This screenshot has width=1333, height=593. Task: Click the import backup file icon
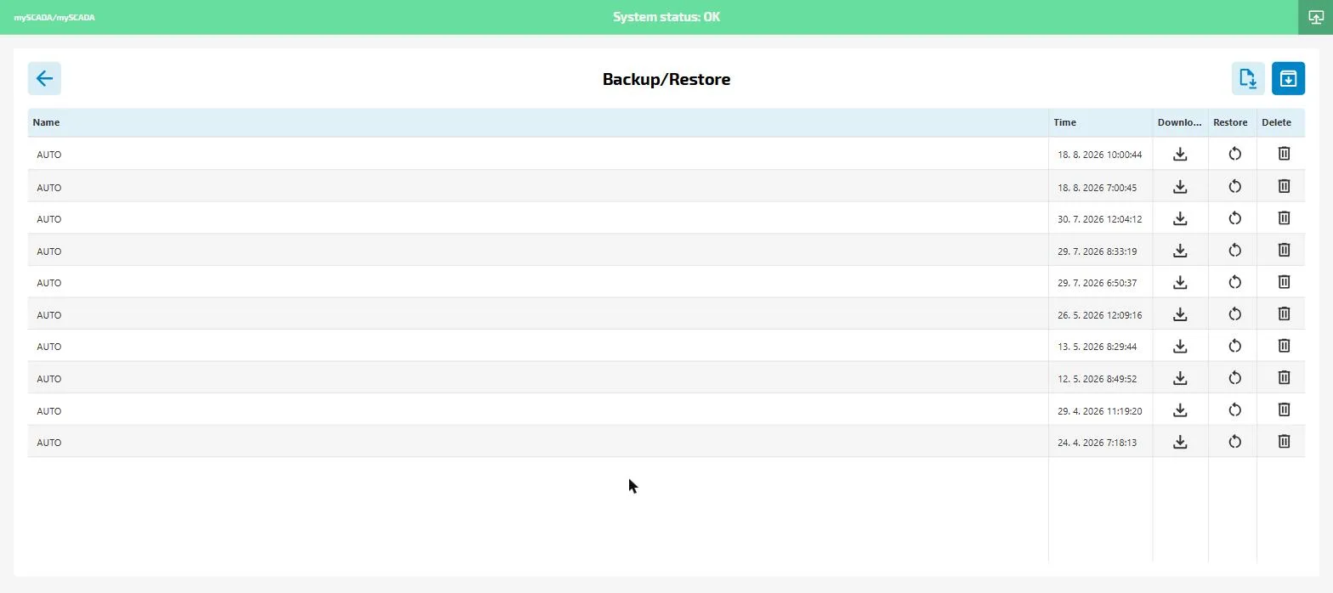pos(1248,78)
